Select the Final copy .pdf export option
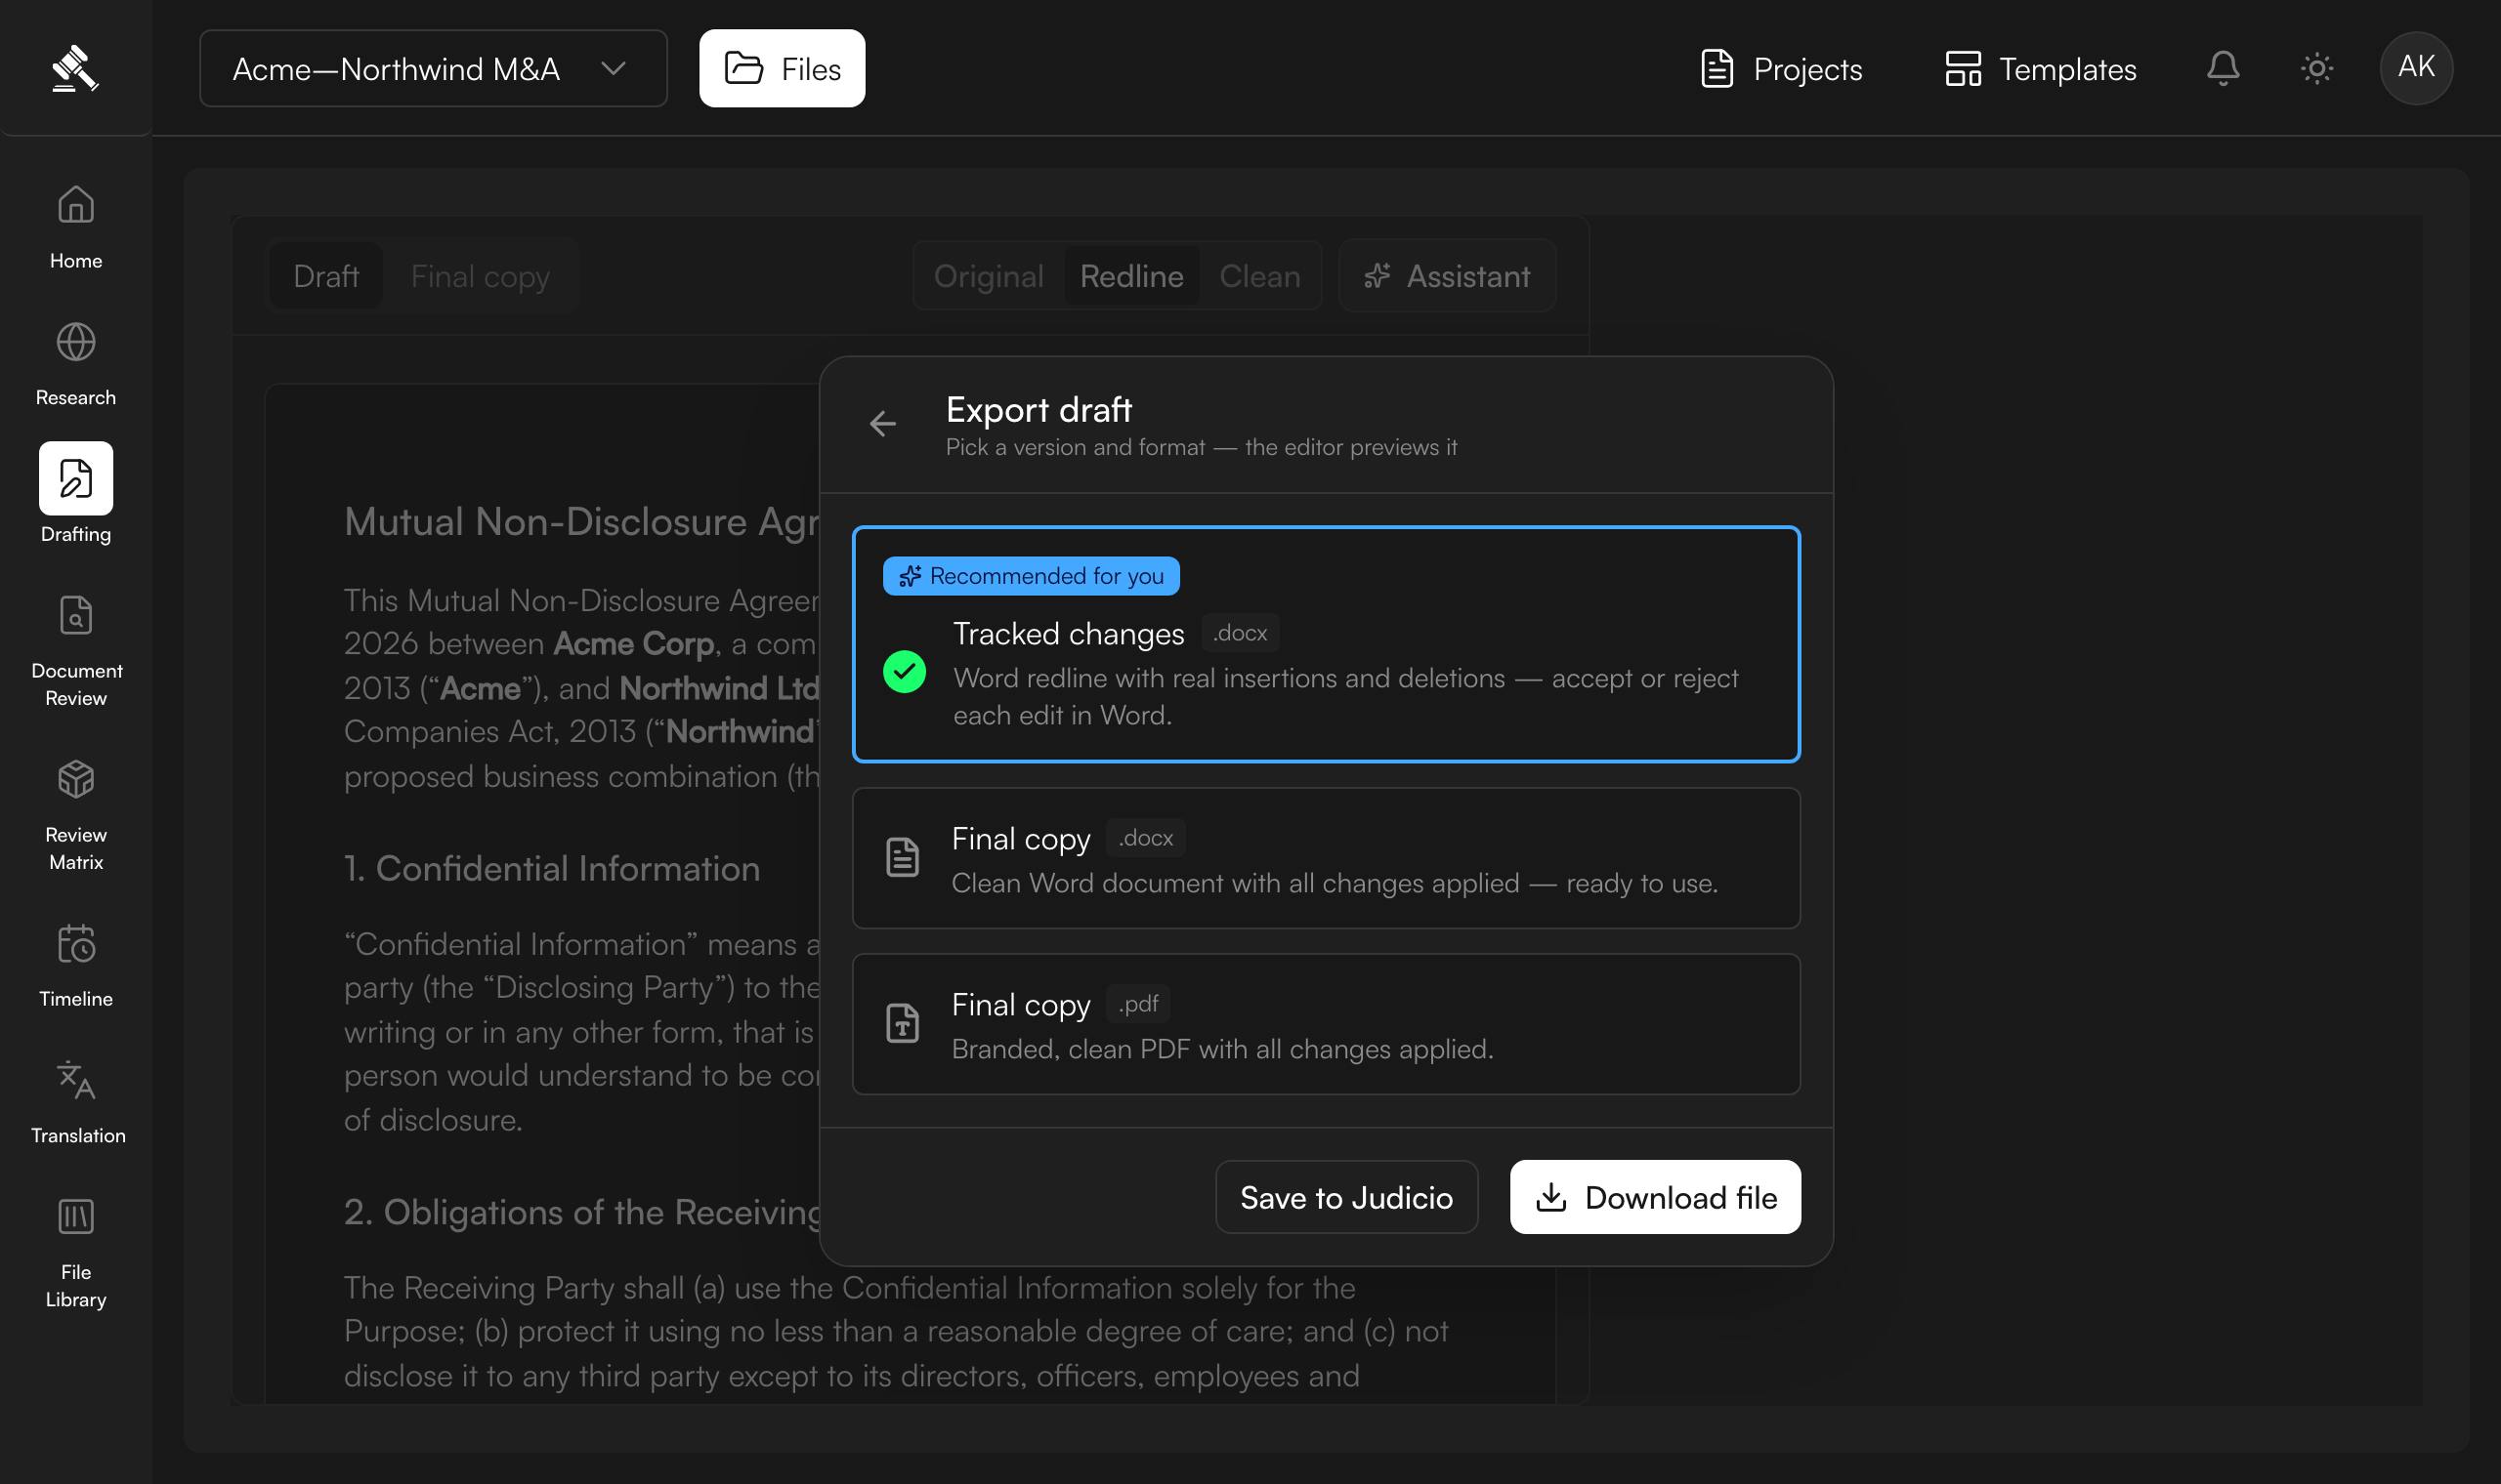 pos(1326,1024)
